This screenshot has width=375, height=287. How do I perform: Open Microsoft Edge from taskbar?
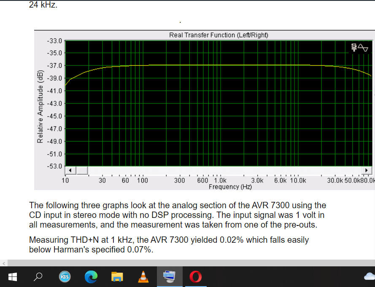[91, 277]
